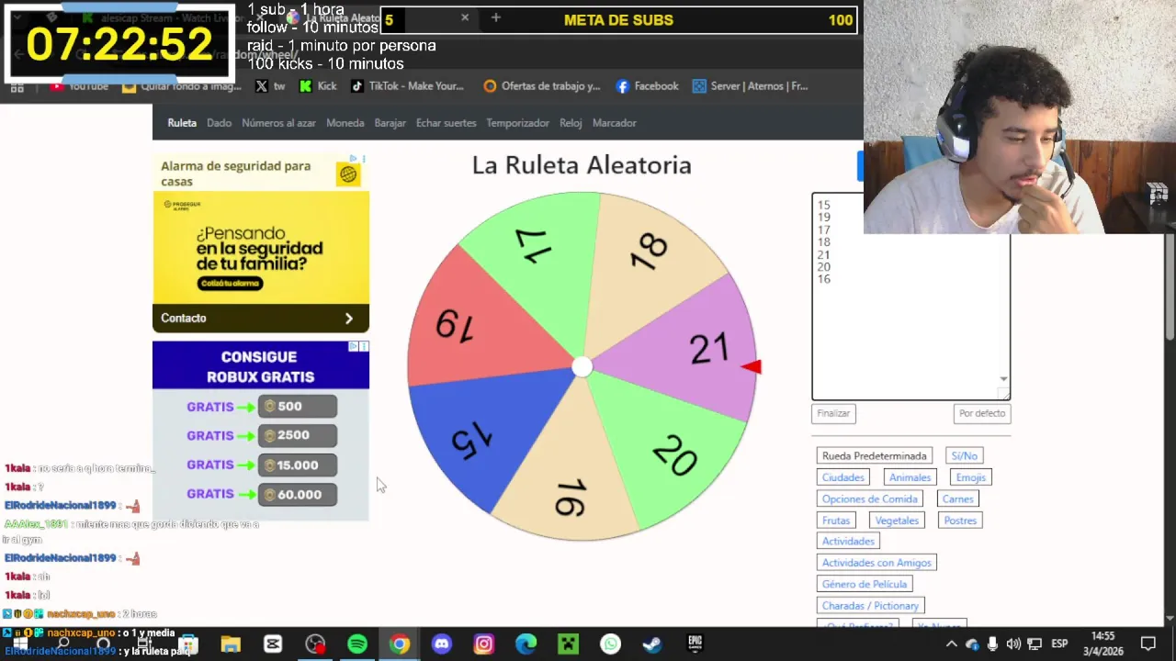Open Discord from the taskbar
Viewport: 1176px width, 661px height.
(442, 644)
